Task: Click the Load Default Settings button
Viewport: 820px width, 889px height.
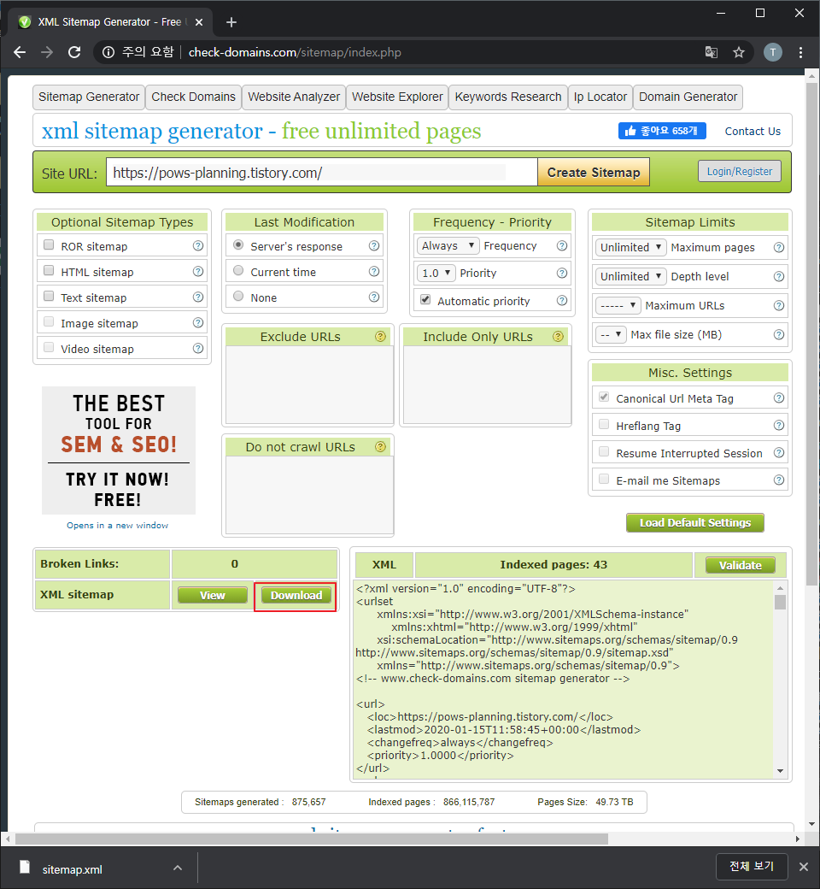Action: pyautogui.click(x=694, y=523)
